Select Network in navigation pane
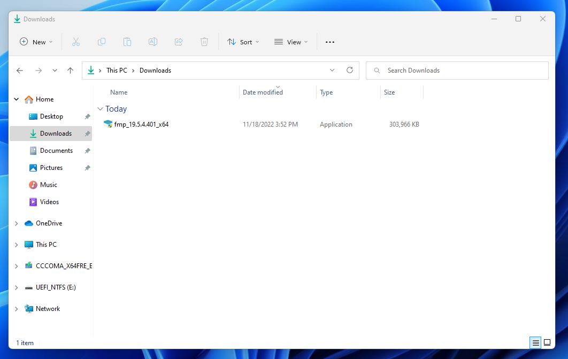568x359 pixels. (48, 309)
